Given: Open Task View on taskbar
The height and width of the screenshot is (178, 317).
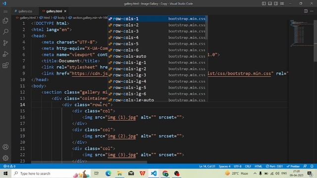Looking at the screenshot, I should tap(97, 174).
